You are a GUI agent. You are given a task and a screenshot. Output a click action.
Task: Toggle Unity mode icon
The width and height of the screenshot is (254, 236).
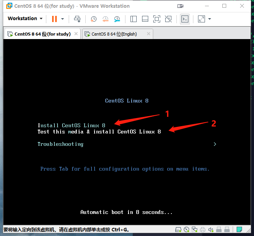pyautogui.click(x=168, y=19)
